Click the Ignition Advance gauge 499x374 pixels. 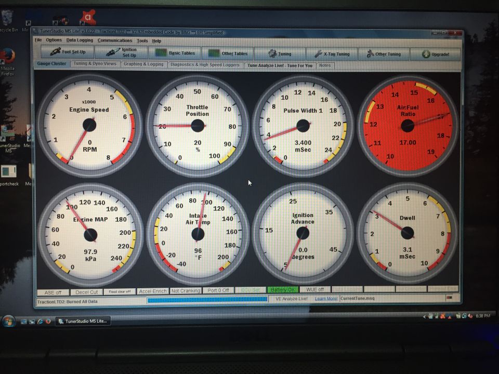pos(303,233)
